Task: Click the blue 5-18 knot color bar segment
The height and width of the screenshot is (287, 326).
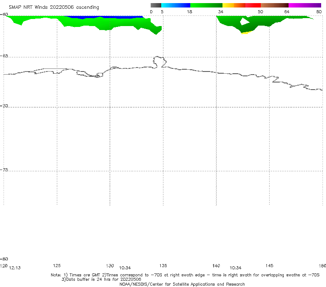Action: point(176,5)
